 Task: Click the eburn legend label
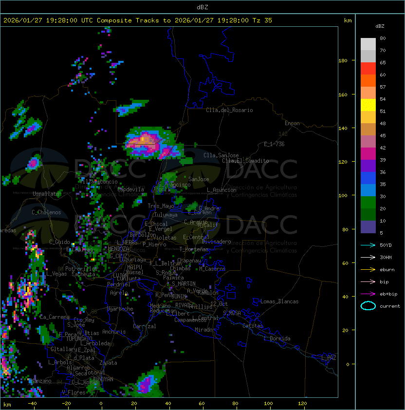click(x=387, y=270)
